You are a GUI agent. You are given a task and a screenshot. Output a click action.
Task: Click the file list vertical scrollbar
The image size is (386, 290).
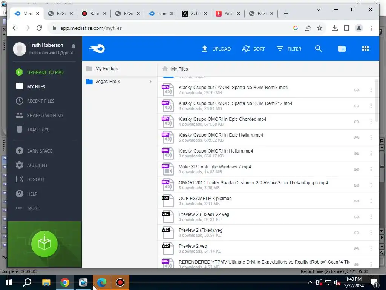[377, 100]
